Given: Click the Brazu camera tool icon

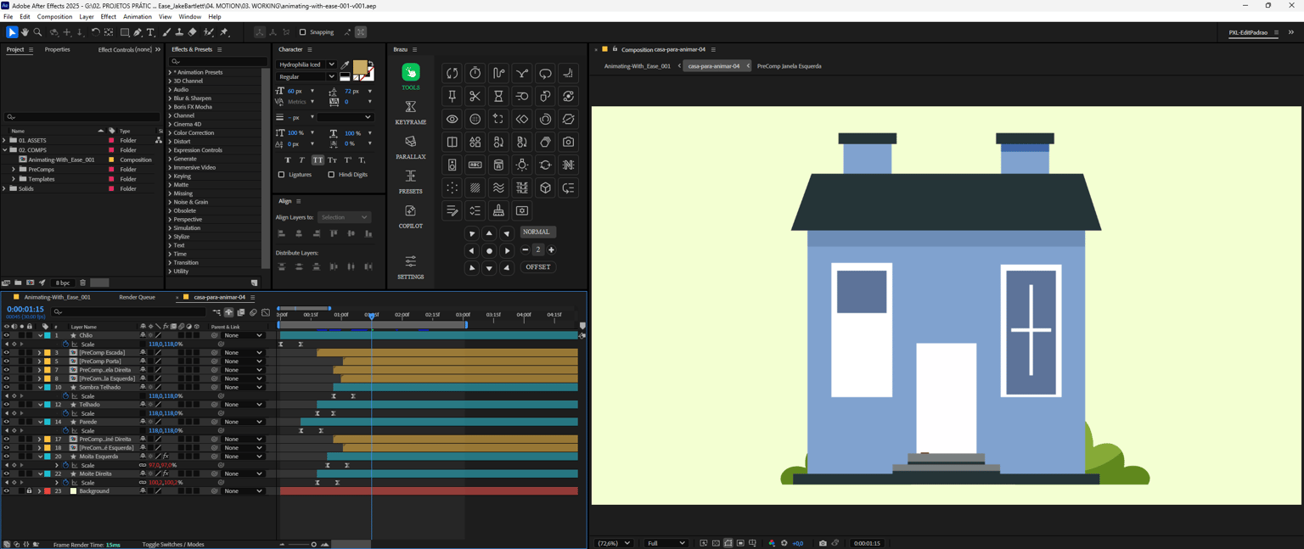Looking at the screenshot, I should click(x=569, y=142).
